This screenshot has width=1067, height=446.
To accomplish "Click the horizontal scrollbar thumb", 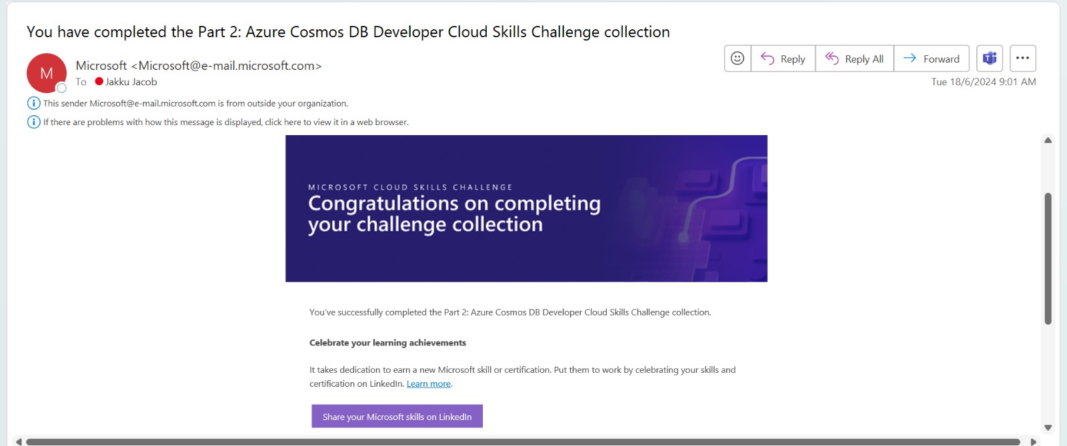I will tap(523, 442).
